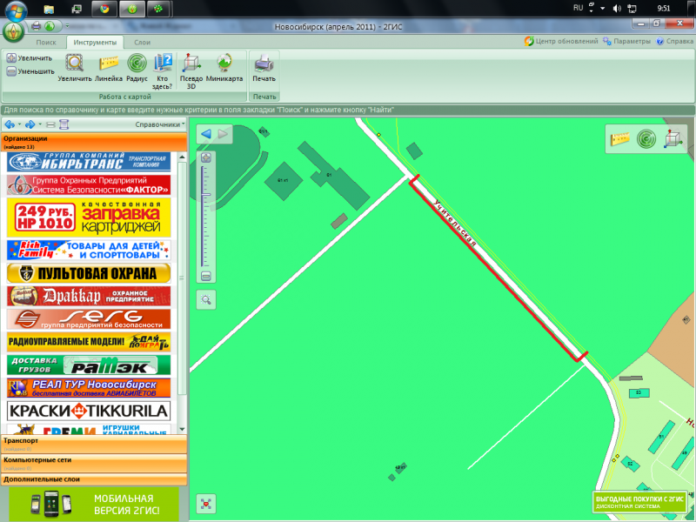Image resolution: width=696 pixels, height=522 pixels.
Task: Switch to the Поиск tab
Action: (x=46, y=42)
